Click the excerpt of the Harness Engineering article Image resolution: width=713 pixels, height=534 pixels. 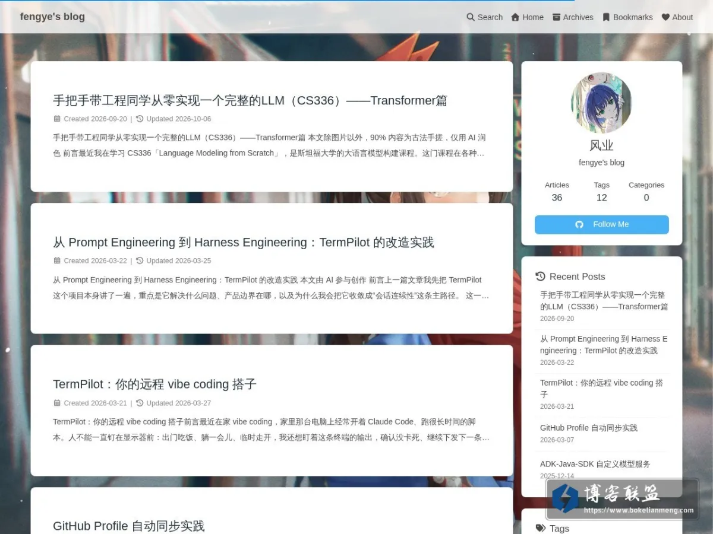coord(271,288)
